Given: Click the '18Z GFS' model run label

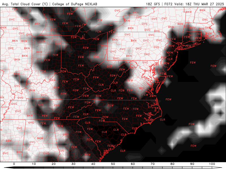Looking at the screenshot, I should 153,4.
